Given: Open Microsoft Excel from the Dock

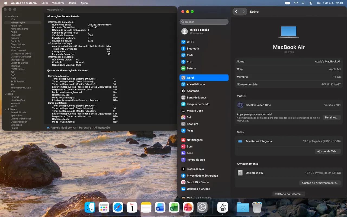Looking at the screenshot, I should pos(174,208).
